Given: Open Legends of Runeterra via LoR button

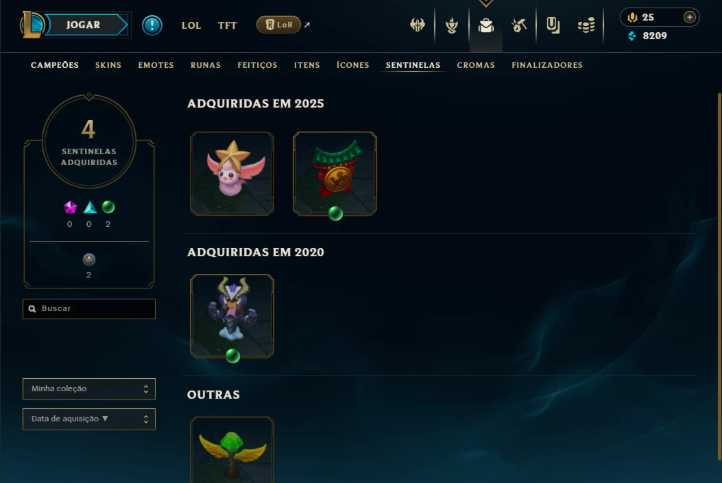Looking at the screenshot, I should [278, 25].
